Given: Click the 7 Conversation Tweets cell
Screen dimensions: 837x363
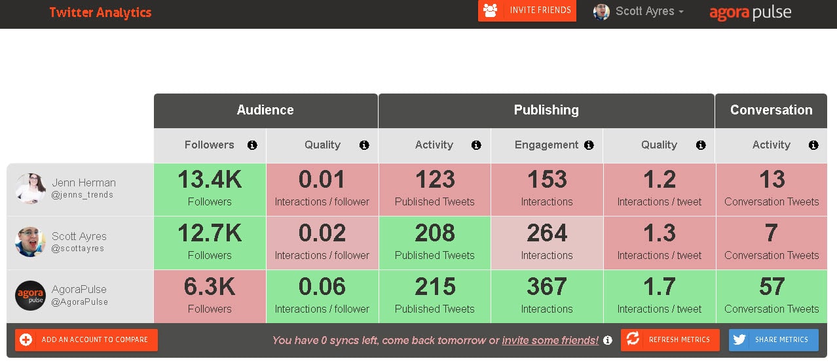Looking at the screenshot, I should (x=772, y=243).
